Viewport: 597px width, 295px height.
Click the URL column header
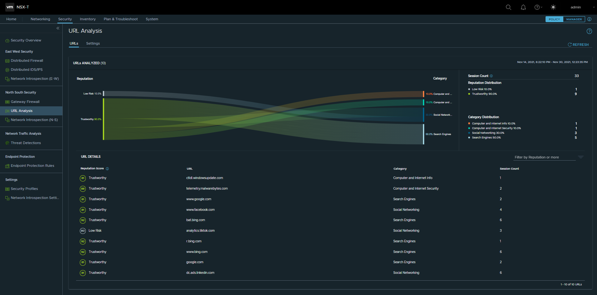pos(190,169)
